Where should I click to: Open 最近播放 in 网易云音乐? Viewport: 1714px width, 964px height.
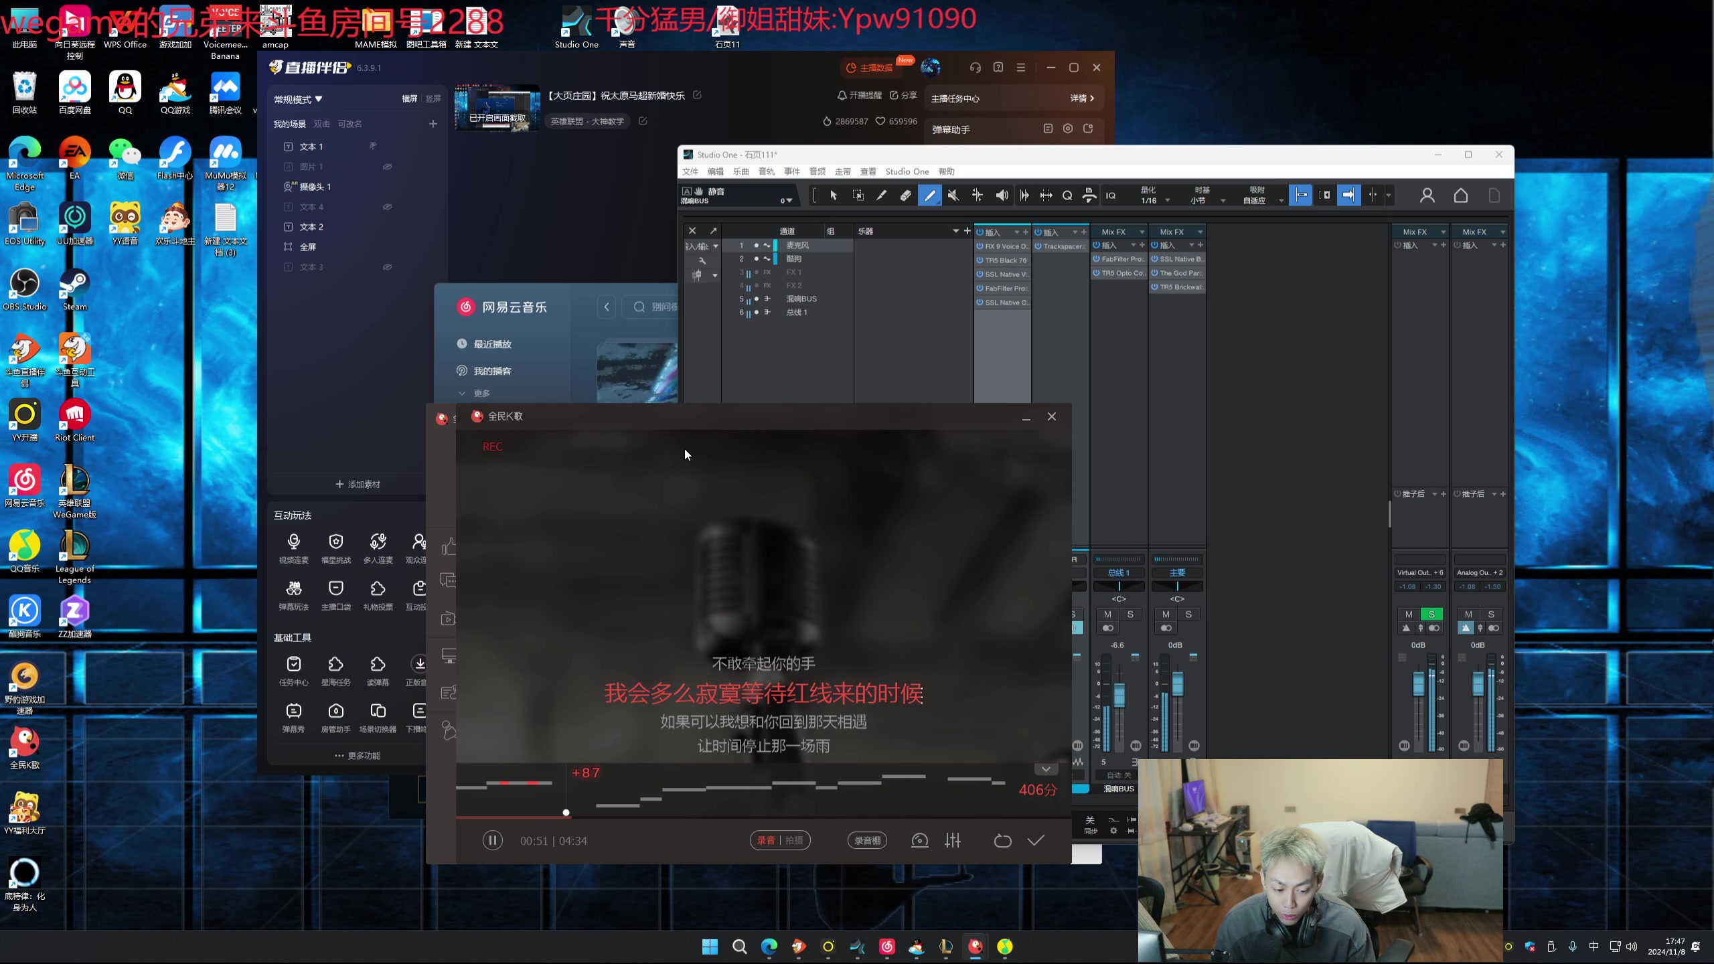coord(484,344)
